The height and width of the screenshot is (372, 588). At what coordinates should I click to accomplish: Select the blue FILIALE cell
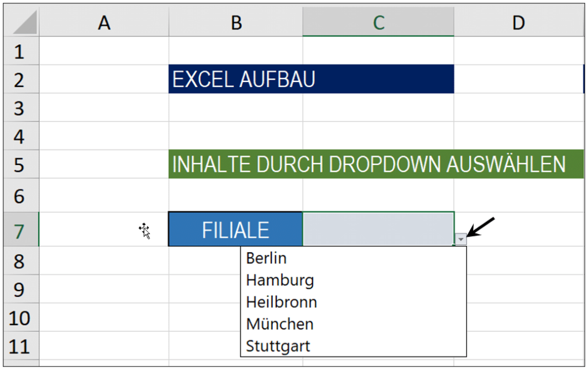pos(235,229)
